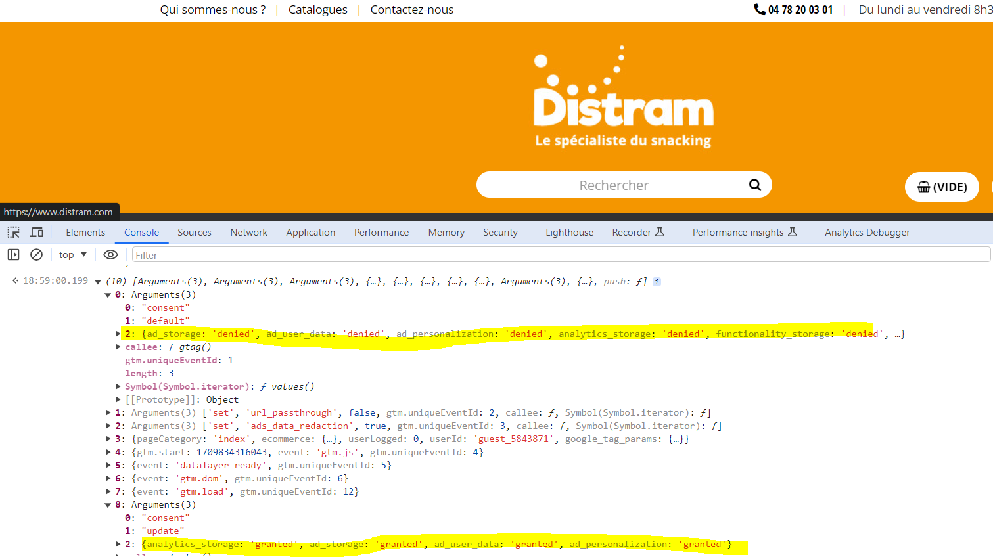Click the flask icon next to Performance insights
This screenshot has height=557, width=993.
click(793, 232)
